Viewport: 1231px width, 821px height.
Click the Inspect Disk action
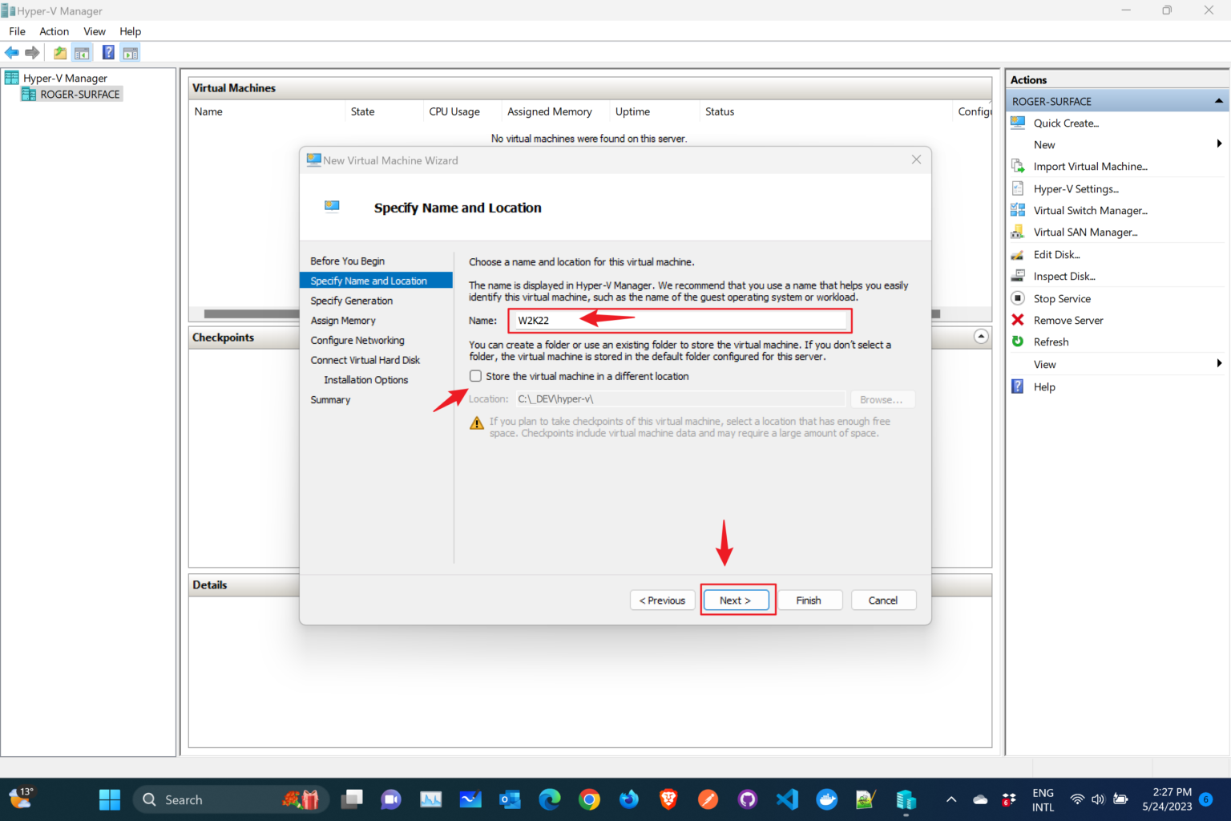[x=1064, y=276]
